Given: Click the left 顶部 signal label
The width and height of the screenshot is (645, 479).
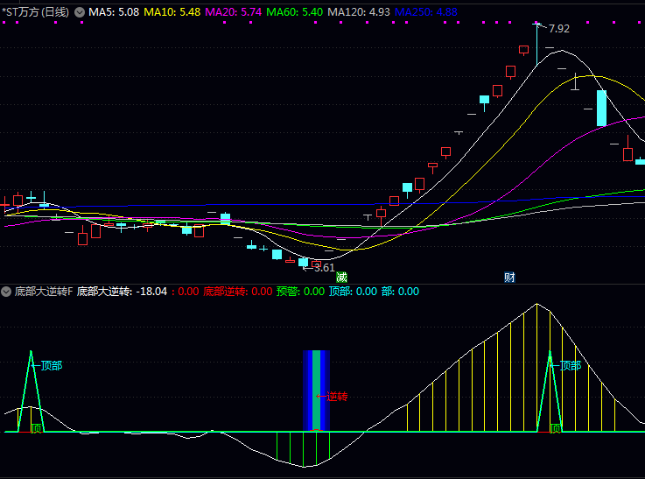Looking at the screenshot, I should 51,365.
